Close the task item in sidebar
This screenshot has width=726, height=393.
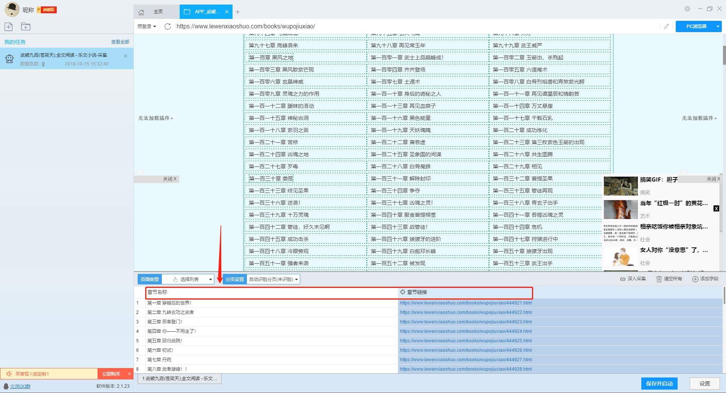click(x=126, y=56)
